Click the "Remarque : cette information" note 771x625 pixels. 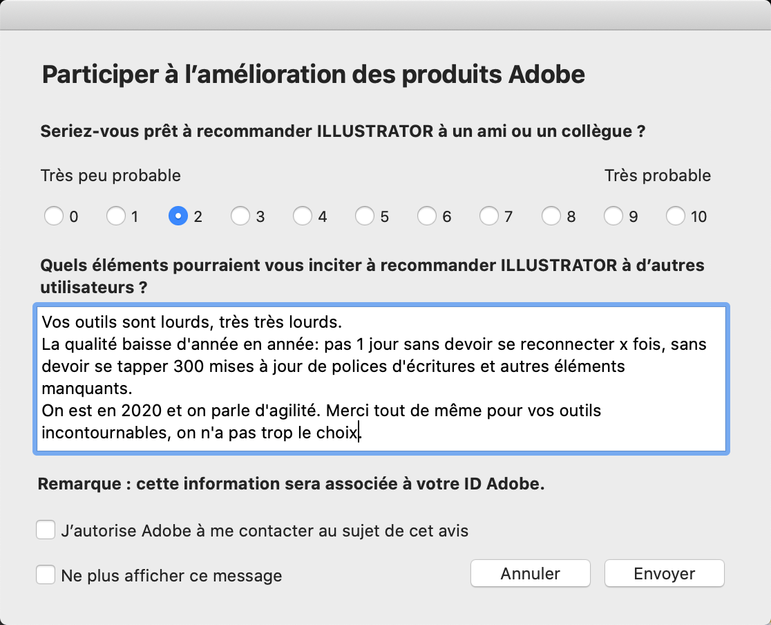tap(291, 484)
